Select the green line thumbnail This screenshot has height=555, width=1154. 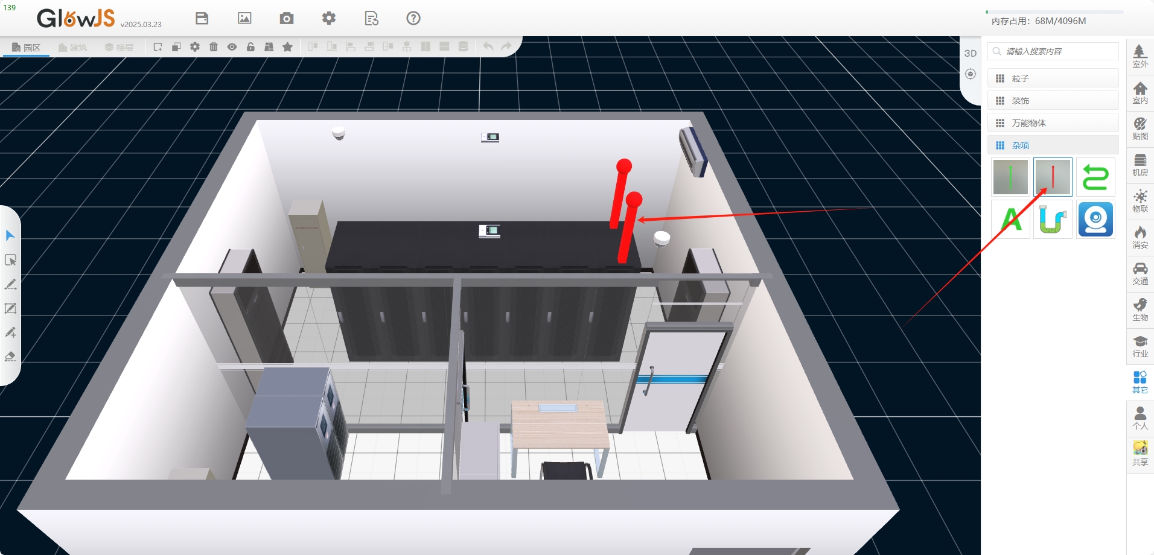click(1010, 177)
